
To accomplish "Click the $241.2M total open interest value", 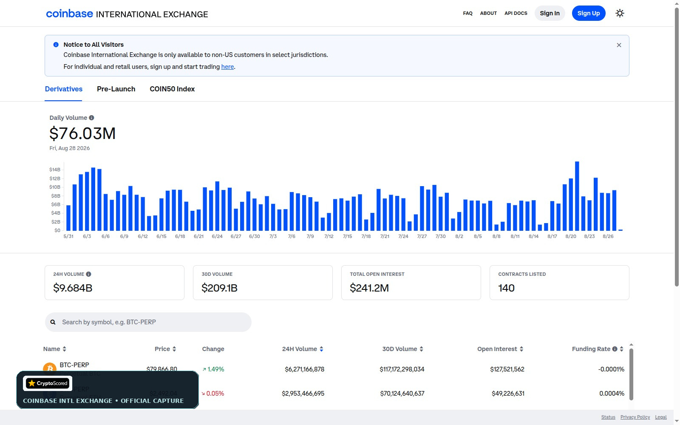I will [x=369, y=288].
